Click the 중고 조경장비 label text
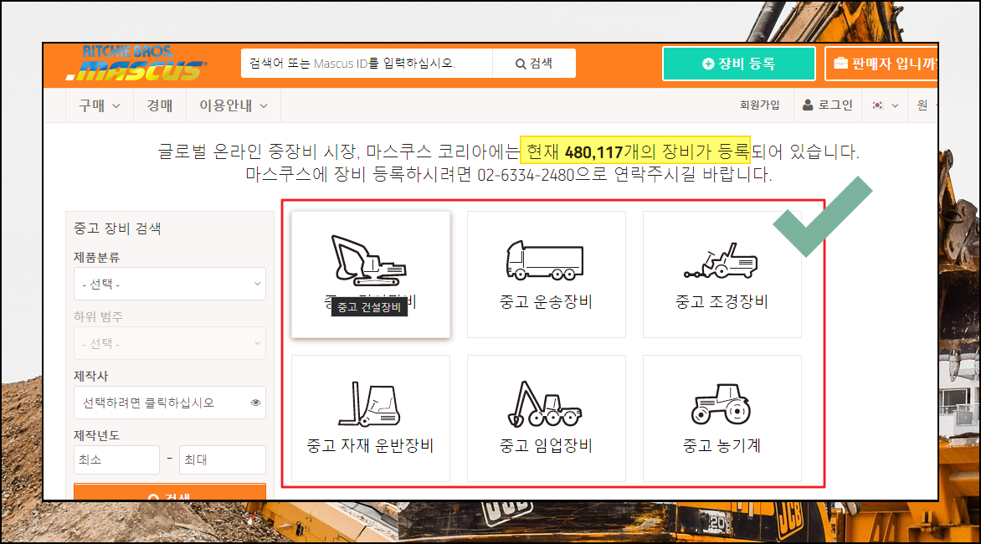Image resolution: width=981 pixels, height=544 pixels. point(722,302)
